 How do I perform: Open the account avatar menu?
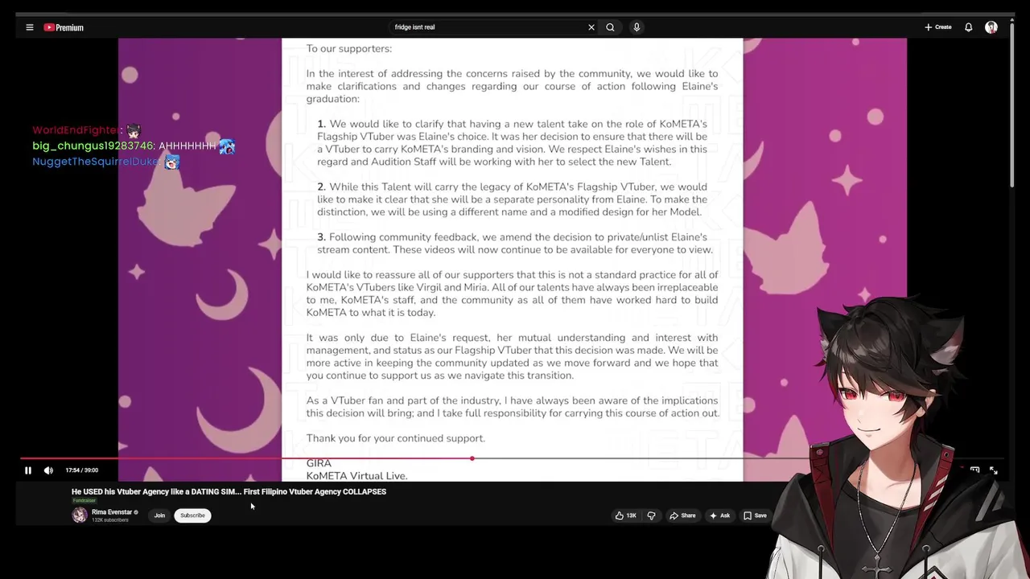pos(991,27)
